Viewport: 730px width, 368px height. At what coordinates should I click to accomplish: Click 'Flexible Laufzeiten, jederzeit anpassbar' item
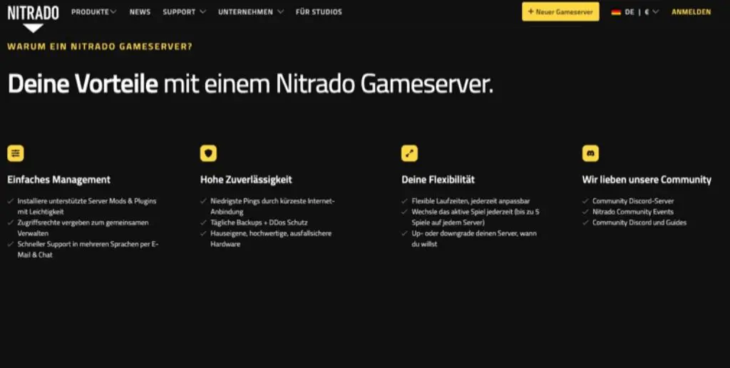[466, 201]
